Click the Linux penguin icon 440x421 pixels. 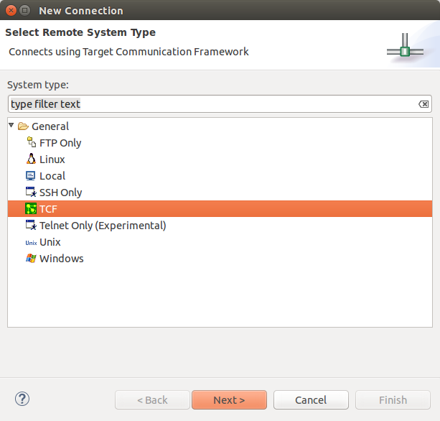tap(31, 159)
